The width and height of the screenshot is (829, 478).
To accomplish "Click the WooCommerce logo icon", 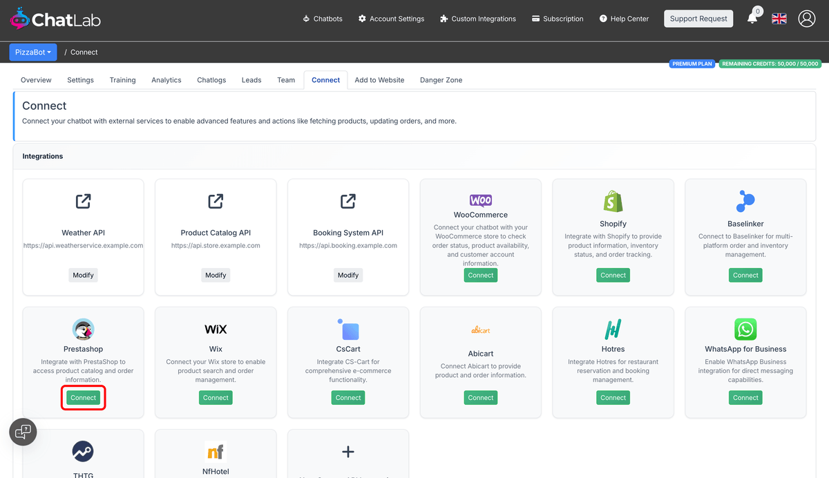I will (x=480, y=201).
